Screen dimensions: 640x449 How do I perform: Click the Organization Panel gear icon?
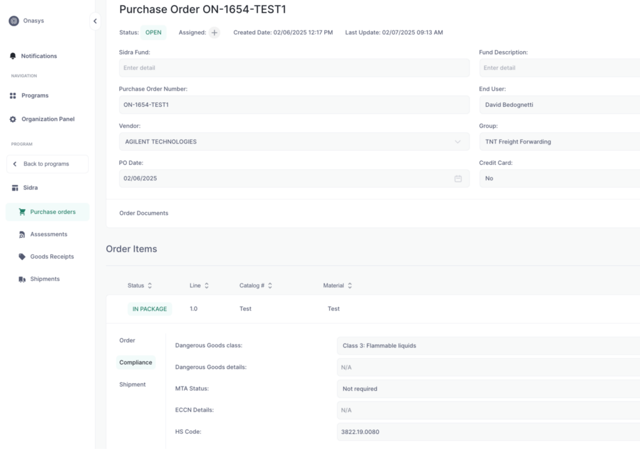pos(12,119)
